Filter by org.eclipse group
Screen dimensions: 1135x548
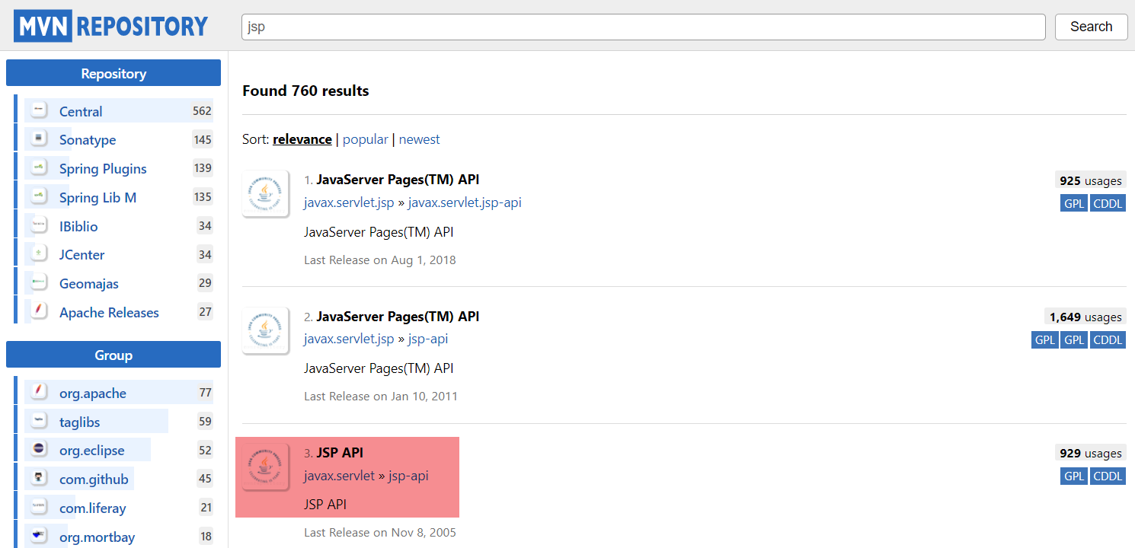(x=91, y=451)
